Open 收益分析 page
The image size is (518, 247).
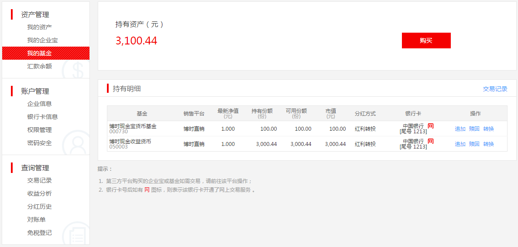coord(39,193)
